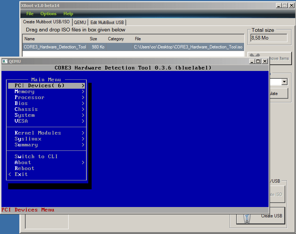Select PCI Devices( 6) menu entry

(x=46, y=86)
